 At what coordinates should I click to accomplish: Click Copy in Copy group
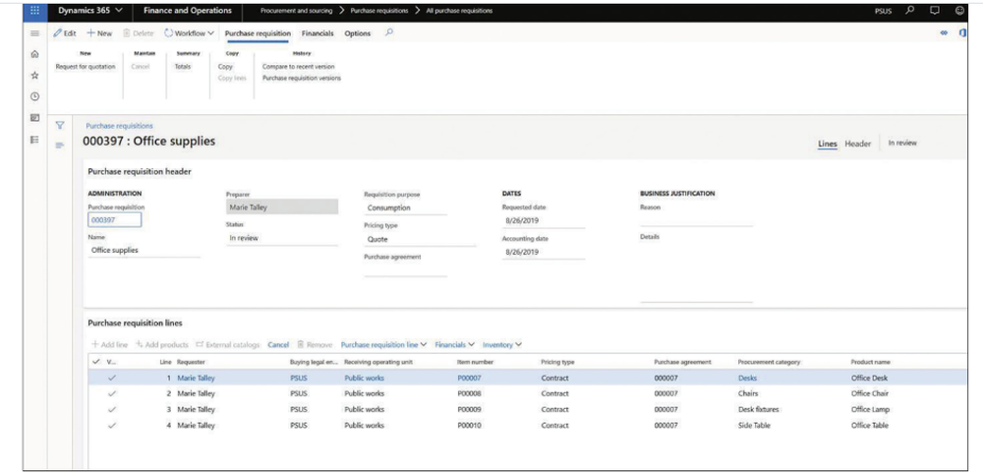[x=225, y=67]
